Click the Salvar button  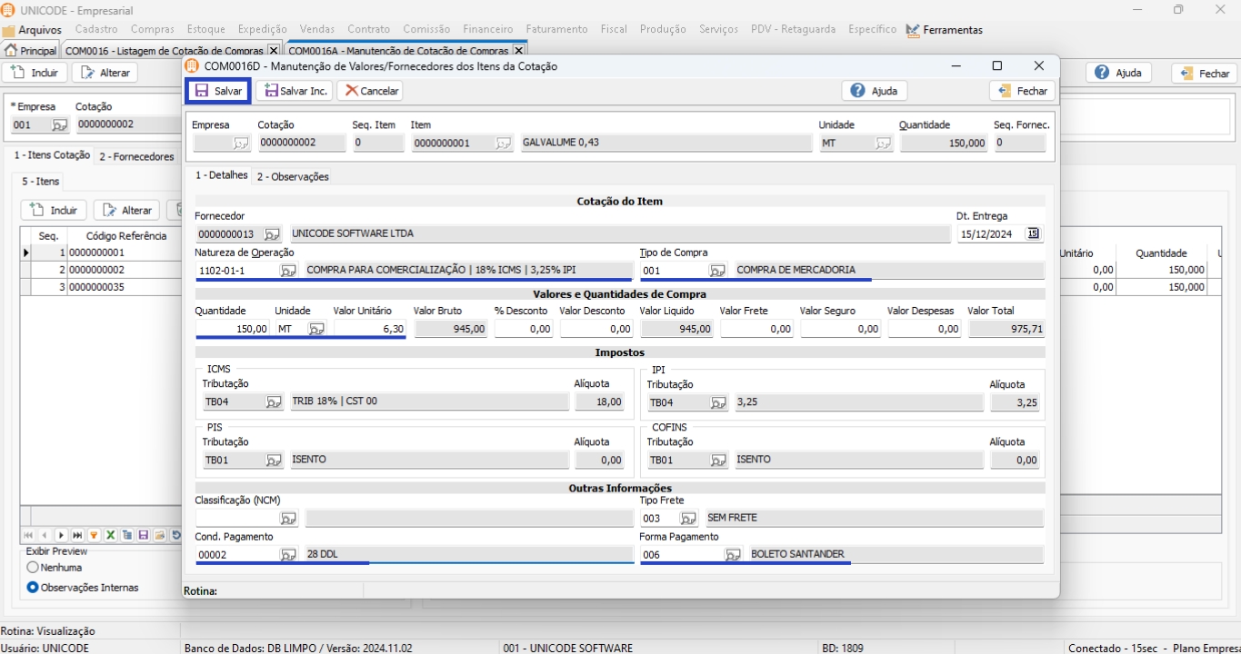pyautogui.click(x=218, y=91)
